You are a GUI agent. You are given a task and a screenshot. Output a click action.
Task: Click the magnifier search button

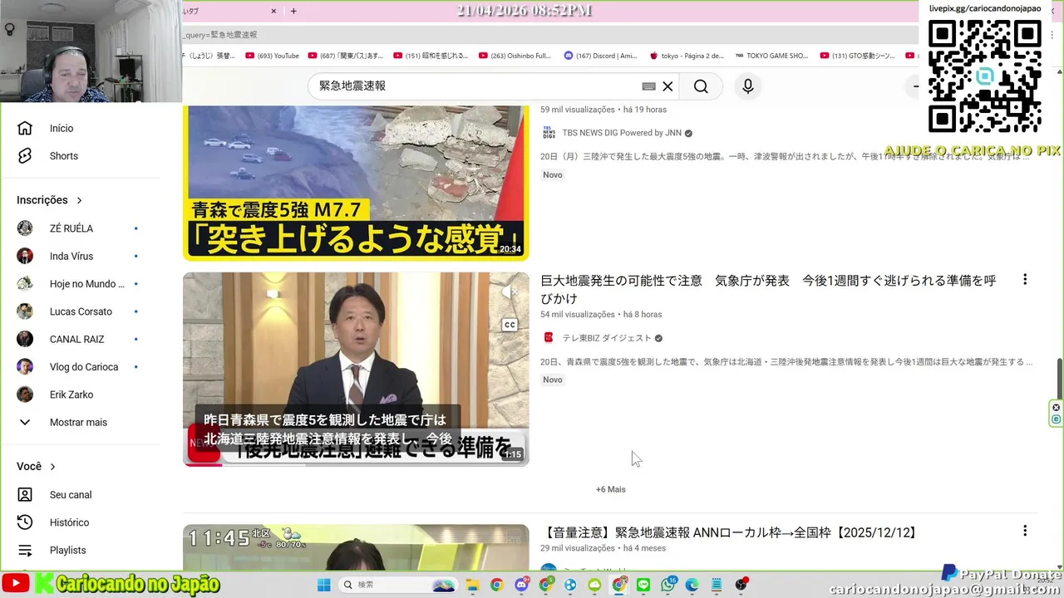701,86
